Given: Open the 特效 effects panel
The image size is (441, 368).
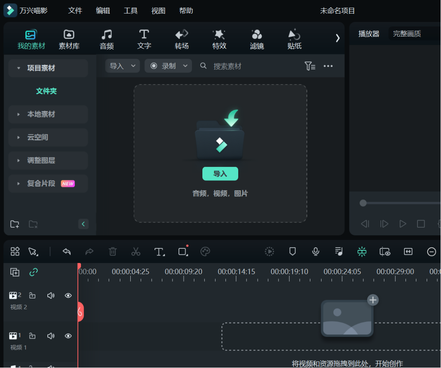Looking at the screenshot, I should coord(219,39).
